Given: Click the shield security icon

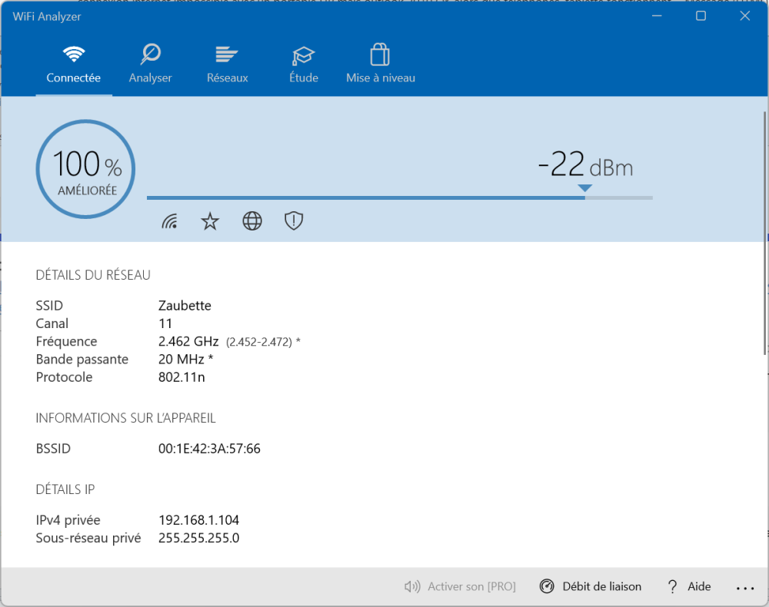Looking at the screenshot, I should tap(294, 221).
